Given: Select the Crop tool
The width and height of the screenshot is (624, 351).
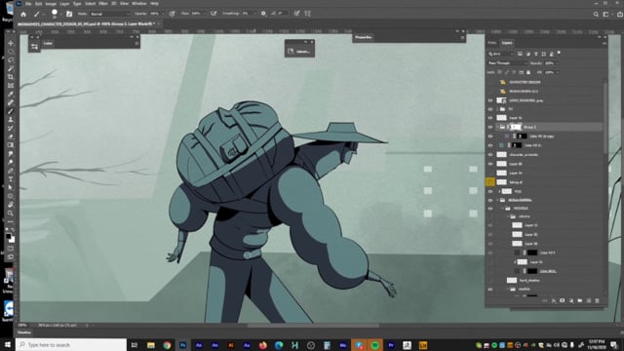Looking at the screenshot, I should (11, 77).
